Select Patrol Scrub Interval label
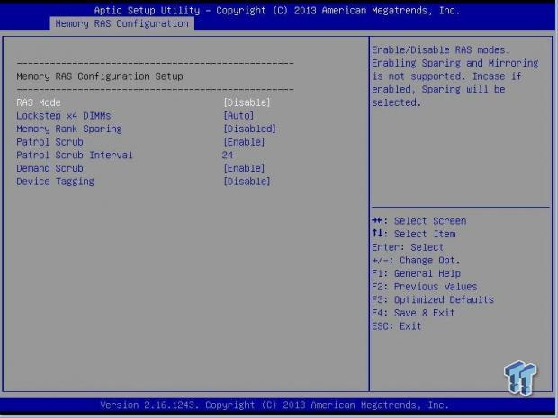558x418 pixels. 75,156
